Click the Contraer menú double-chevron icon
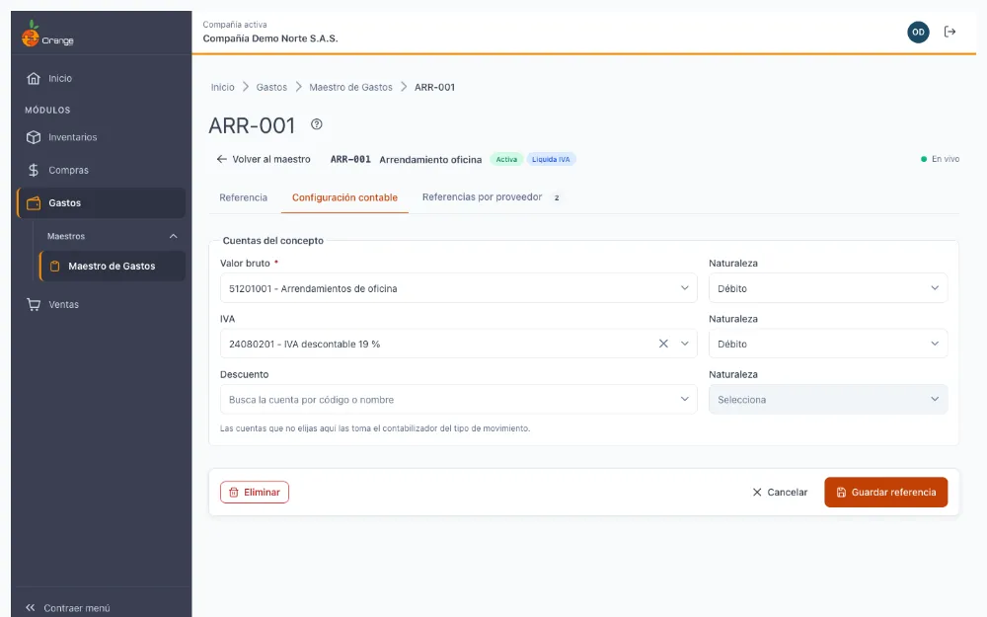 (31, 607)
